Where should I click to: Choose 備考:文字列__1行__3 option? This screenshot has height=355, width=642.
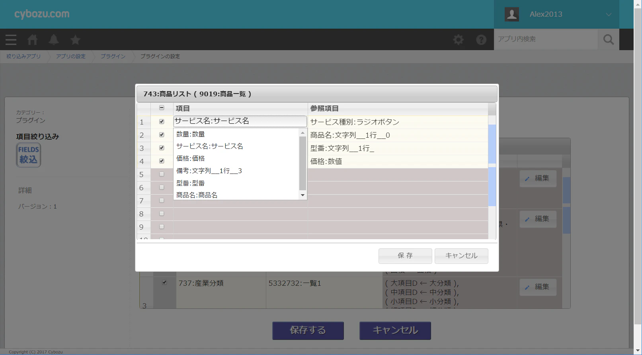pyautogui.click(x=236, y=171)
